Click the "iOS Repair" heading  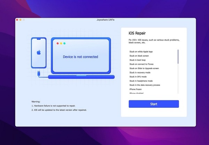coord(137,33)
